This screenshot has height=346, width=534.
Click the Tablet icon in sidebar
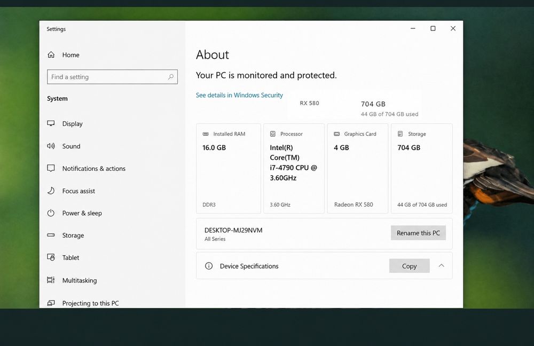51,257
